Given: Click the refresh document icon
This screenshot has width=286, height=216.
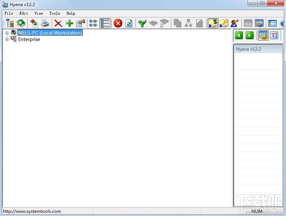Looking at the screenshot, I should [x=129, y=23].
